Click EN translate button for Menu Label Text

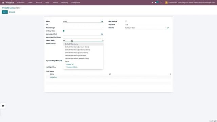102,34
